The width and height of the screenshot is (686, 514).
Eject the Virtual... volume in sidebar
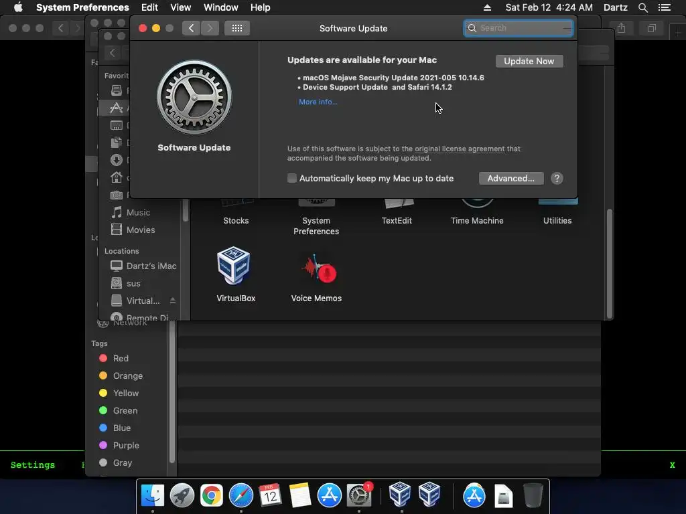pyautogui.click(x=173, y=301)
